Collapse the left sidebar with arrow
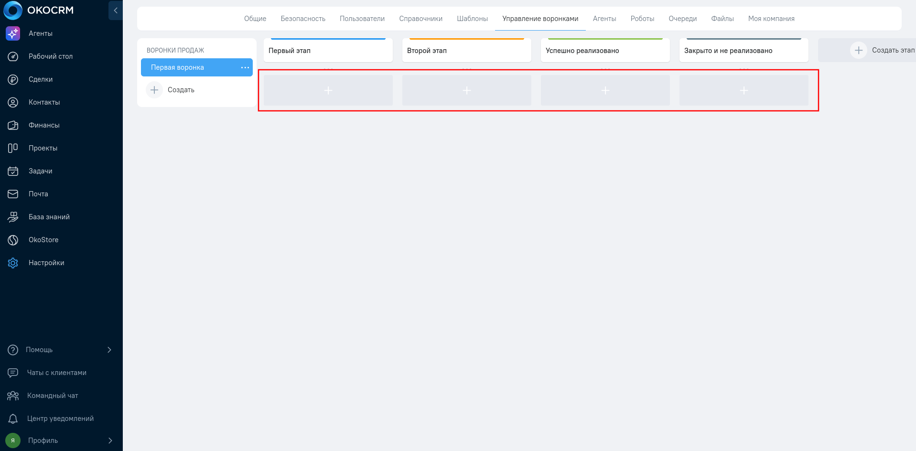Screen dimensions: 916x451 pyautogui.click(x=115, y=11)
